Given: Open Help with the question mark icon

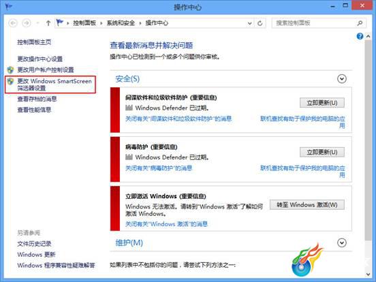Looking at the screenshot, I should pos(360,36).
